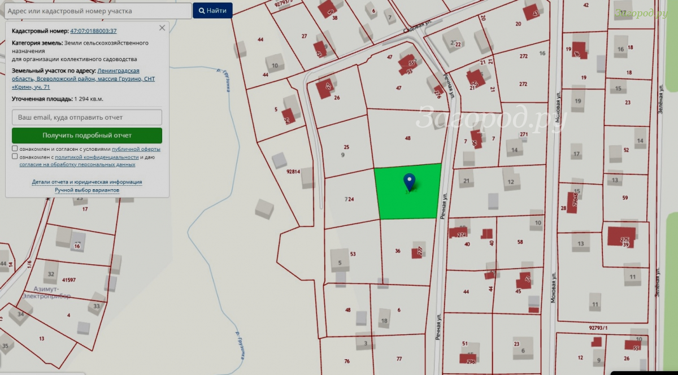Open the parcel address link for СНТ «Крин»
The width and height of the screenshot is (678, 375).
coord(84,79)
